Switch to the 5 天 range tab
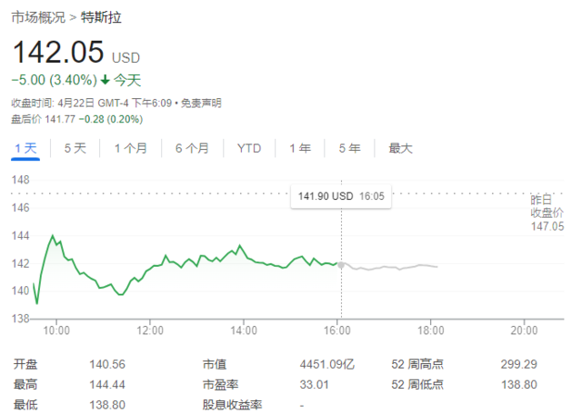 (x=75, y=148)
